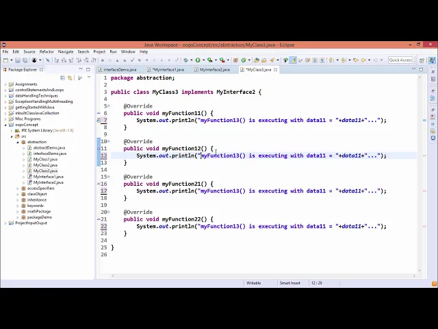
Task: Click the RSS feed icon in status bar
Action: pos(434,284)
